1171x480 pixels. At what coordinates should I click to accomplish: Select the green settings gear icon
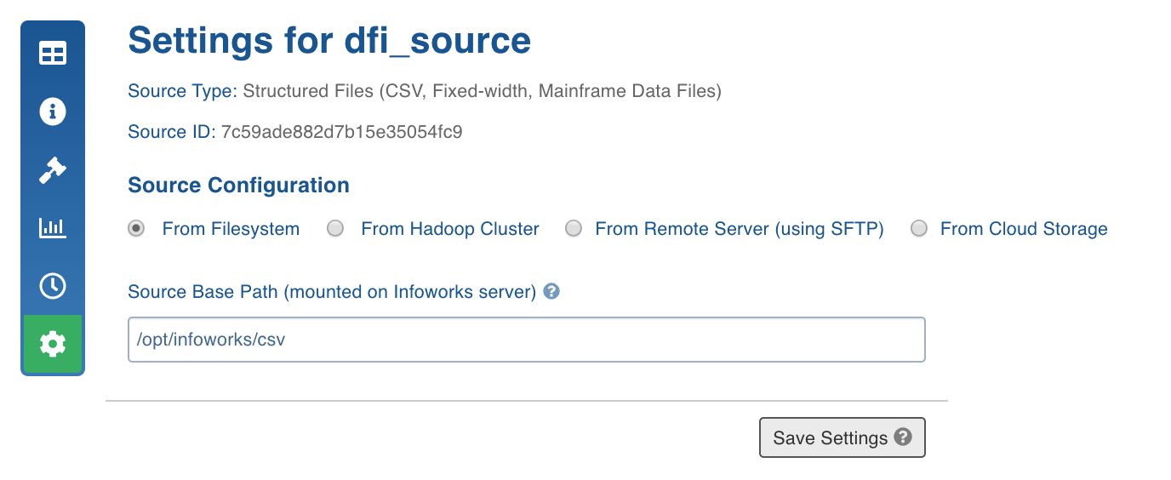53,344
